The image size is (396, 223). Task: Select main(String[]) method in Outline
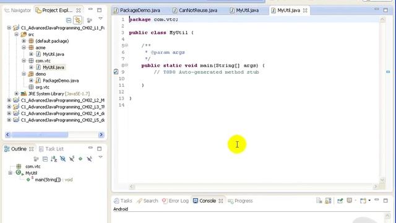(x=54, y=180)
